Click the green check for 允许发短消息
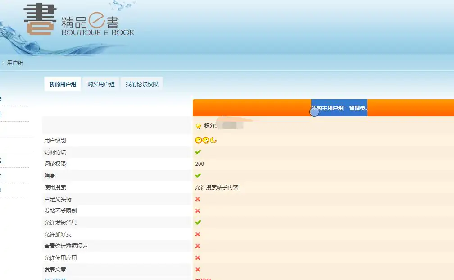454x280 pixels. click(198, 222)
